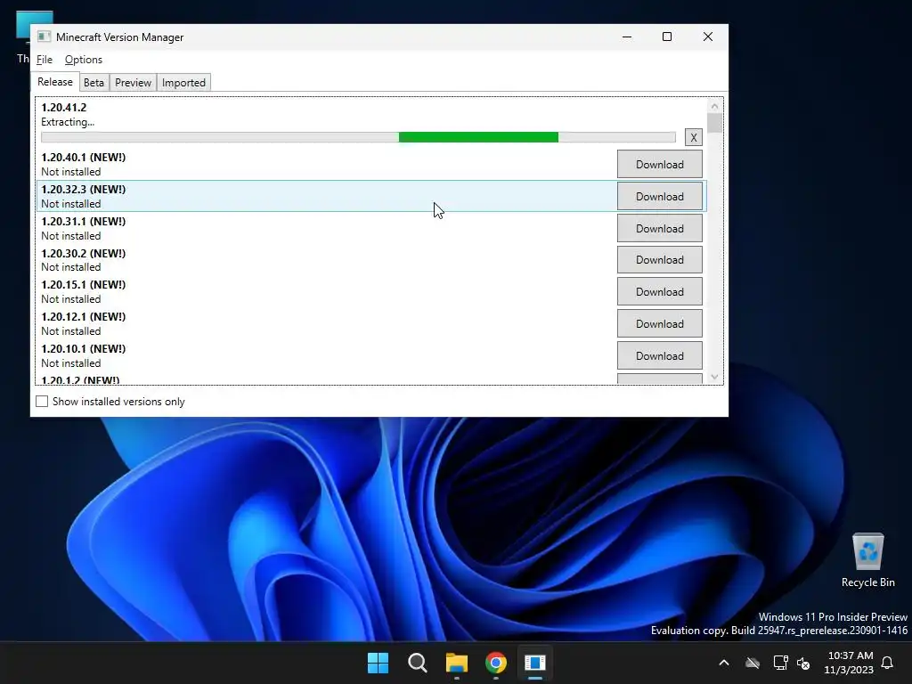
Task: Switch to the Release tab
Action: point(55,82)
